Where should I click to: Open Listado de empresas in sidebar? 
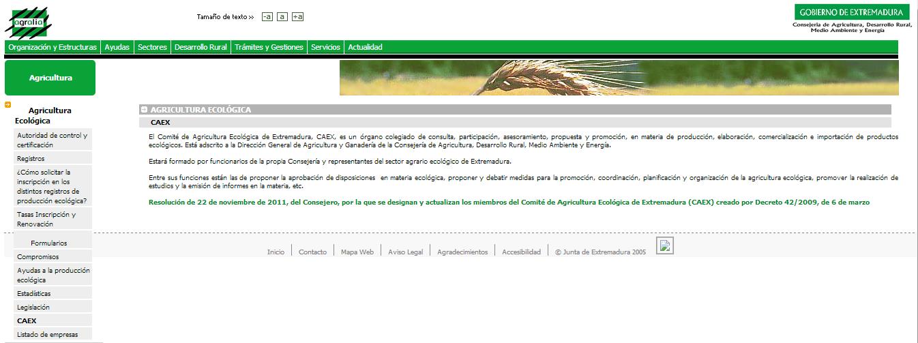pos(47,334)
